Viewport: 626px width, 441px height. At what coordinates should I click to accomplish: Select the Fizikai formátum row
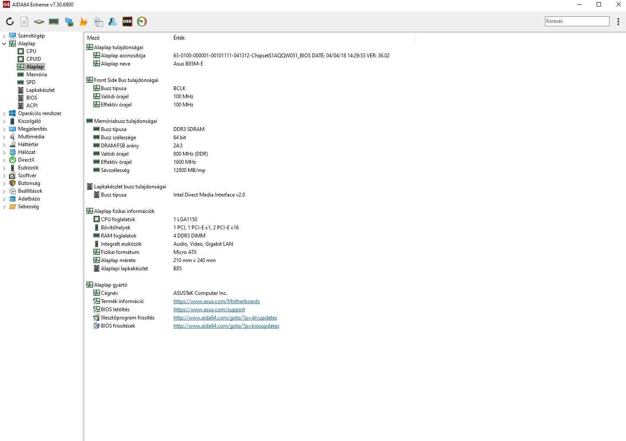tap(249, 252)
